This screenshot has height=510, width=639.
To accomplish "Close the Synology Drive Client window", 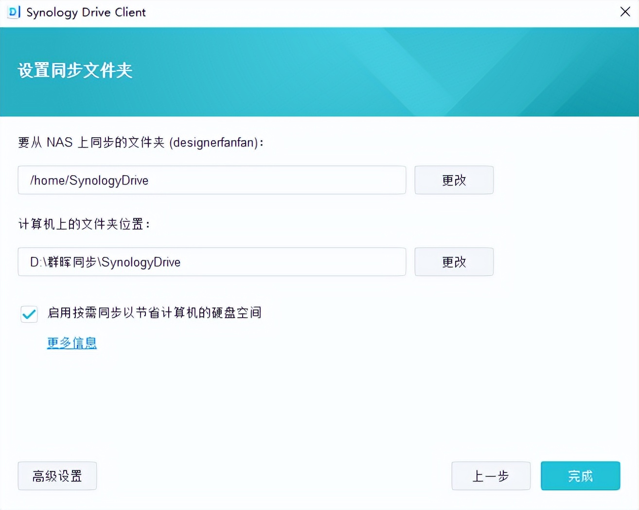I will coord(625,12).
